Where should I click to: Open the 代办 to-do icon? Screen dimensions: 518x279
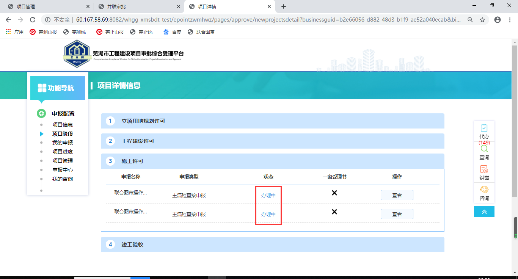pos(484,129)
